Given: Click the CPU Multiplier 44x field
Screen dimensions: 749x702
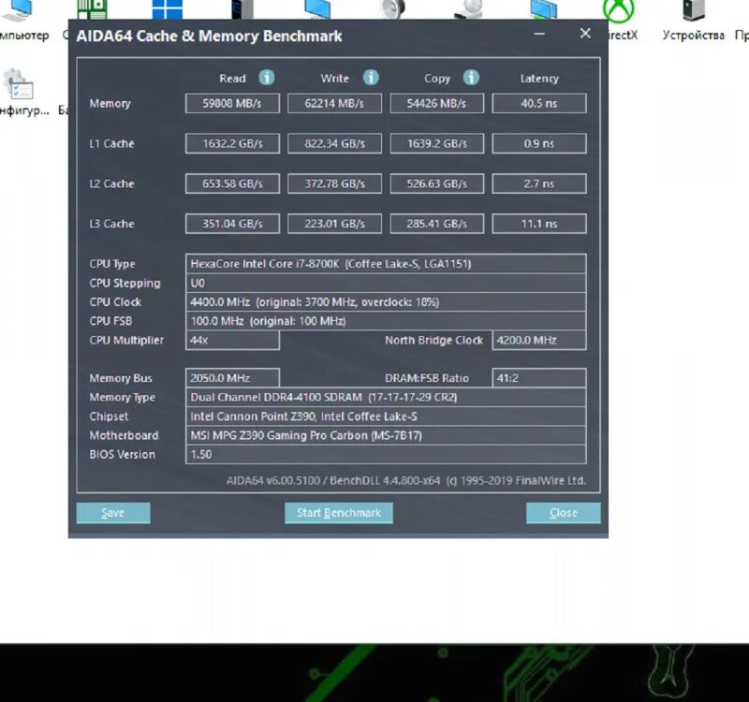Looking at the screenshot, I should 232,340.
